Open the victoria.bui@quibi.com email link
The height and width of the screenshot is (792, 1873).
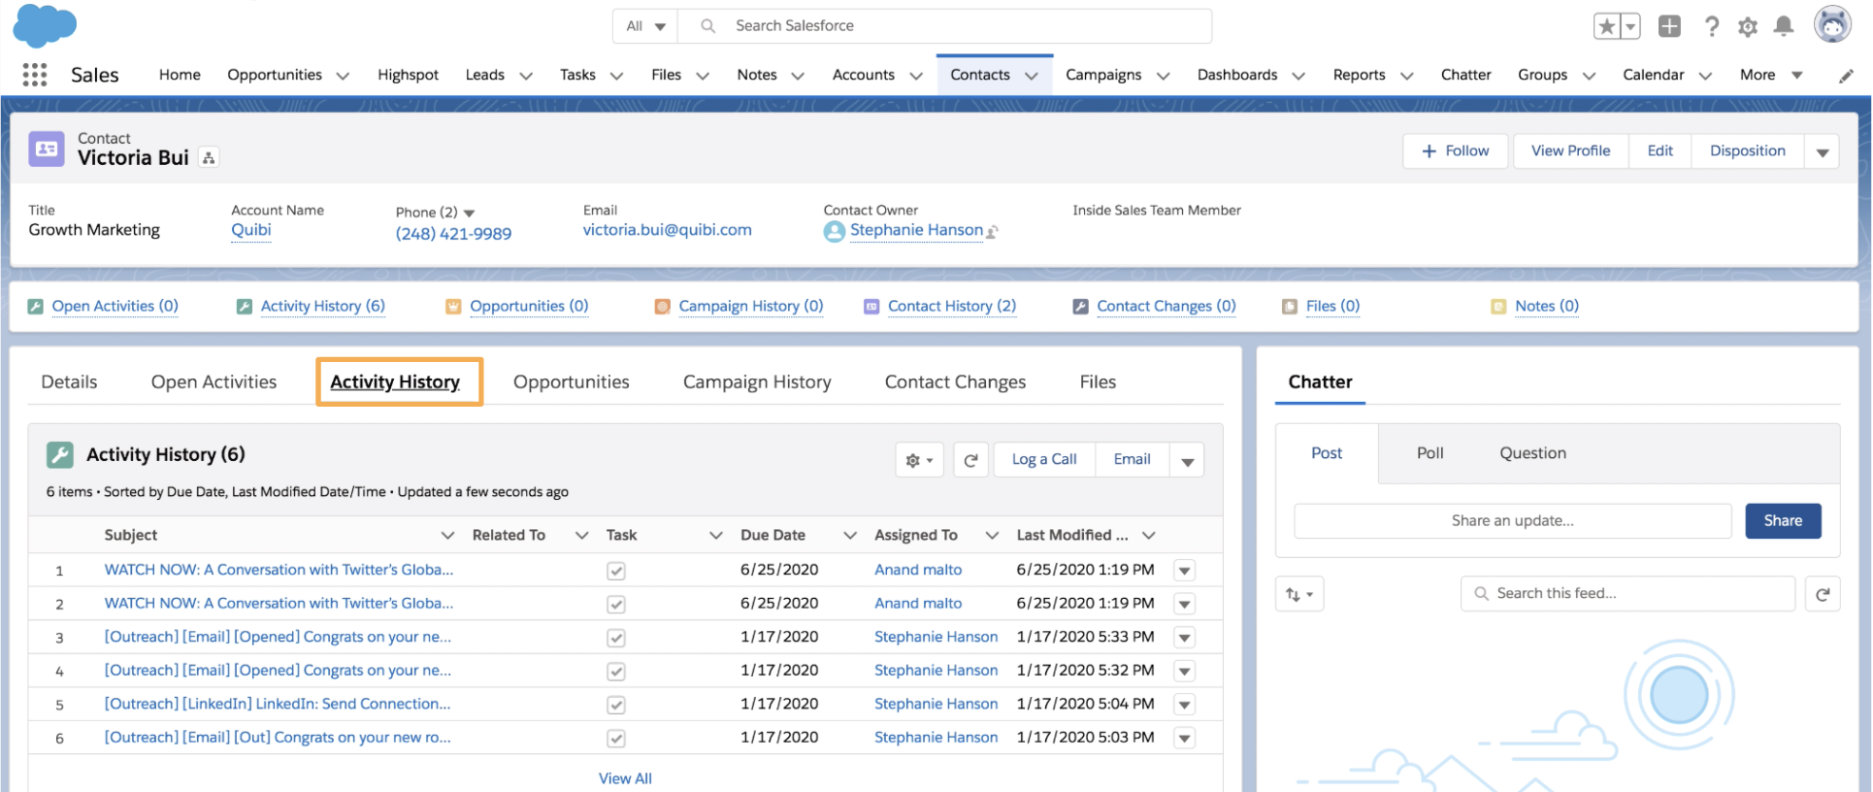pos(667,230)
